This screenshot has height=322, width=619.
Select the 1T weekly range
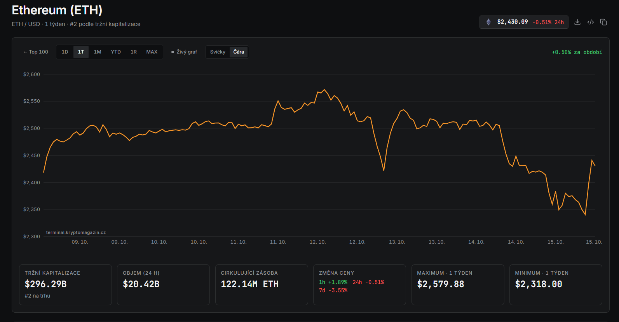pos(81,52)
